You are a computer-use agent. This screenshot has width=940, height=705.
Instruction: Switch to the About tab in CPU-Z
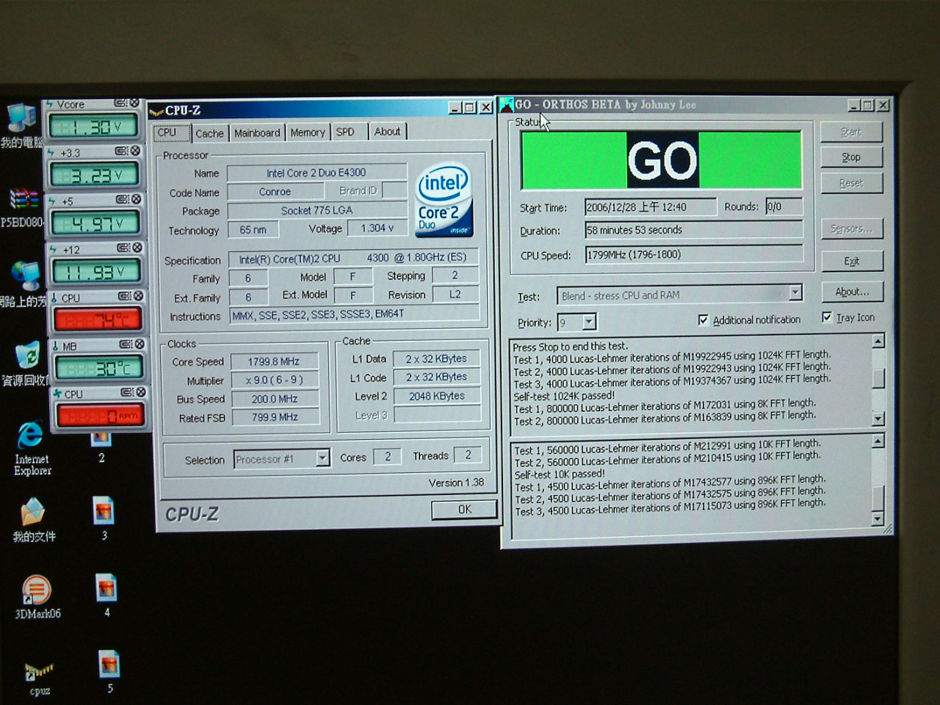pyautogui.click(x=387, y=131)
